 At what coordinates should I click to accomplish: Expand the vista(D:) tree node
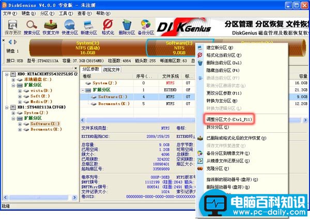20,91
